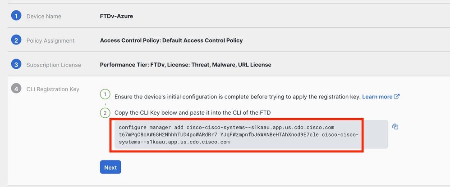Select the step 1 number circle
Viewport: 450px width, 187px height.
[x=16, y=16]
